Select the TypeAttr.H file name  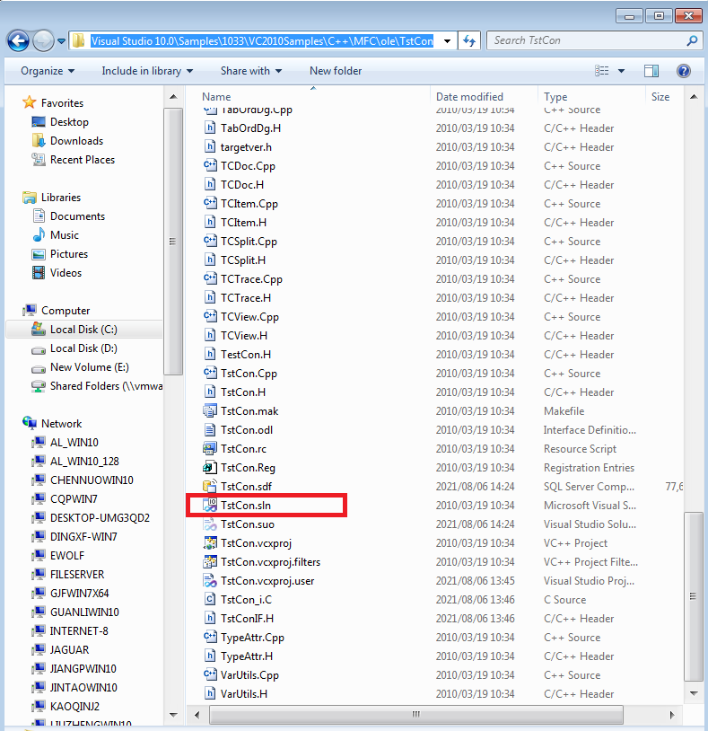coord(247,656)
